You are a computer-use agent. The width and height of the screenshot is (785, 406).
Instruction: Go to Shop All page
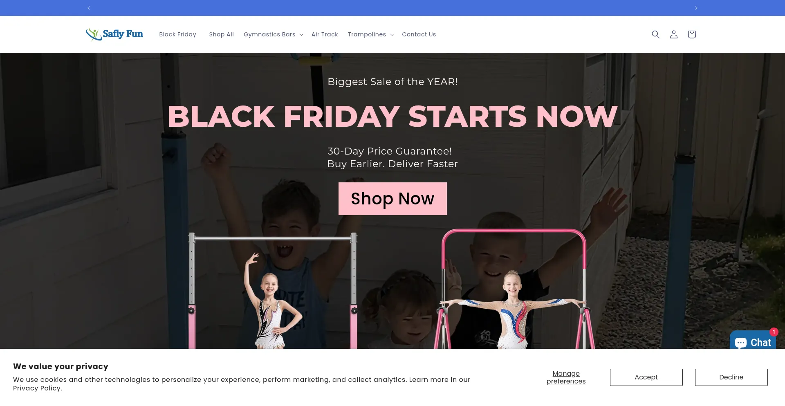tap(221, 34)
